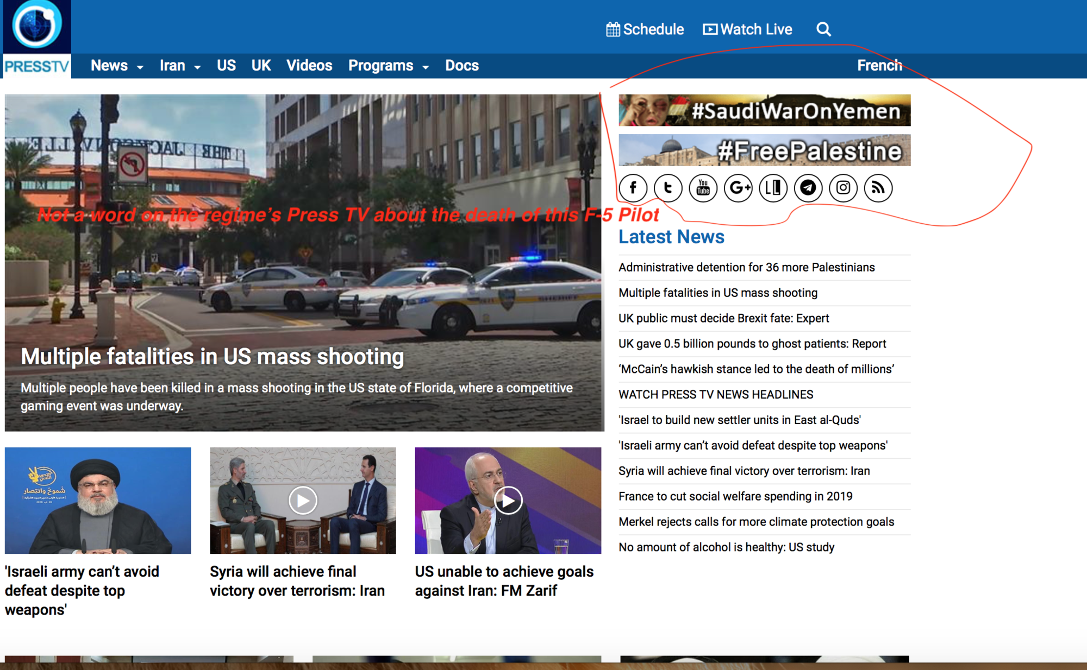Open the Telegram social icon
1087x670 pixels.
click(808, 188)
